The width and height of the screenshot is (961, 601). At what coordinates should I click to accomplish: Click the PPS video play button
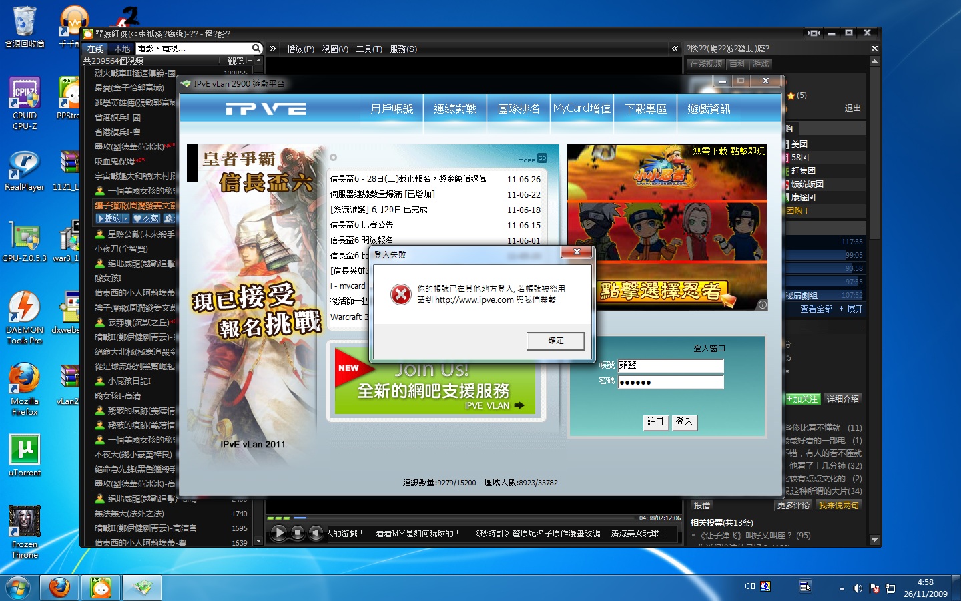279,533
